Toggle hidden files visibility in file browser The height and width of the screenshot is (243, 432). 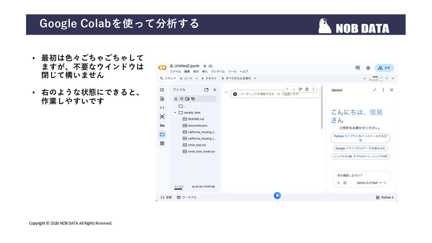193,99
